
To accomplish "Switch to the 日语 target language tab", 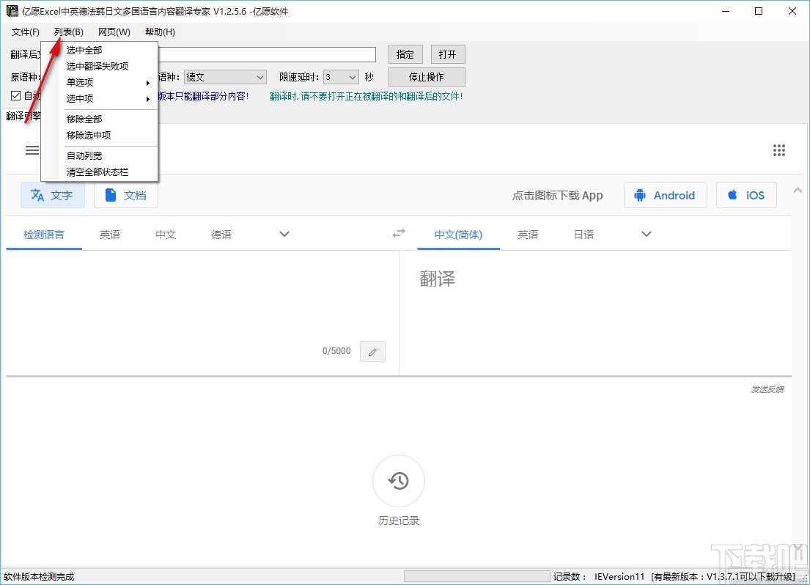I will [x=583, y=235].
